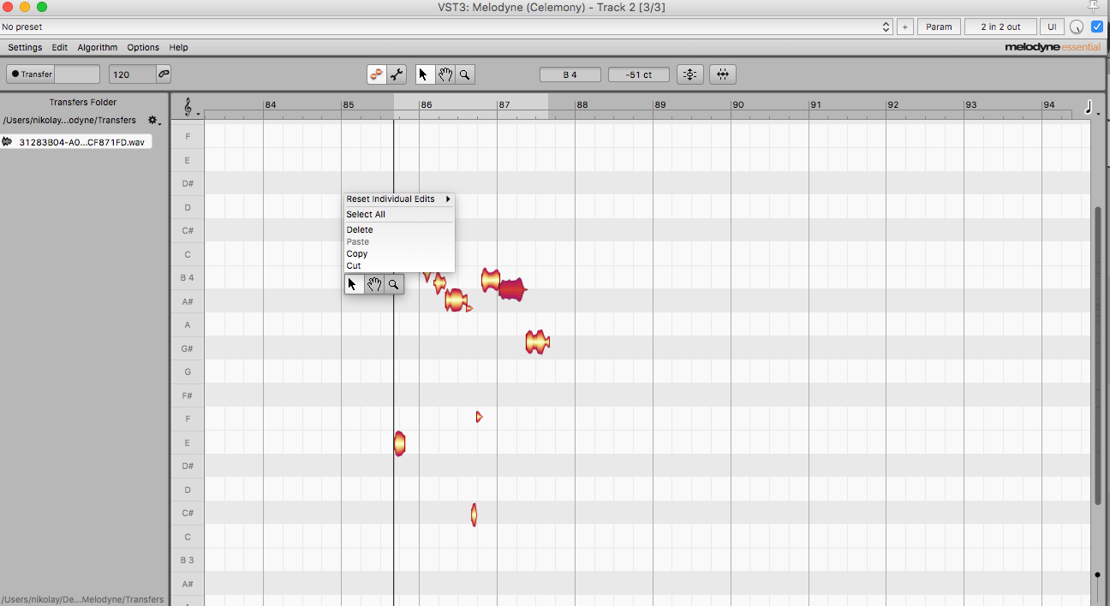Open the Edit menu

point(59,48)
